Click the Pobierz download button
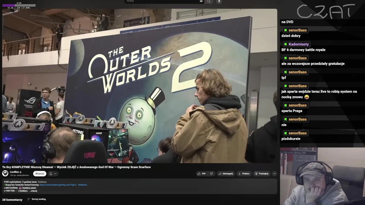Viewport: 365px width, 205px height. point(244,173)
